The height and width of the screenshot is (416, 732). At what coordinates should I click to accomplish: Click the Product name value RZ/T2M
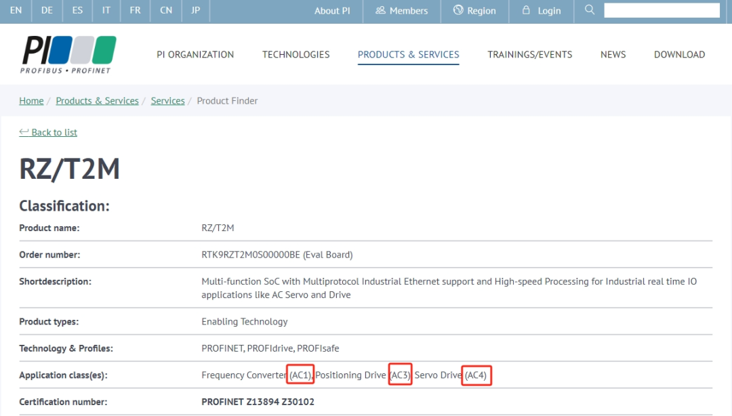[218, 228]
